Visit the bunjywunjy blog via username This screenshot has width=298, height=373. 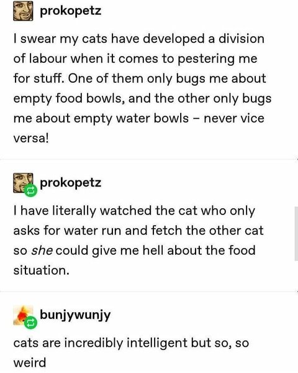75,315
